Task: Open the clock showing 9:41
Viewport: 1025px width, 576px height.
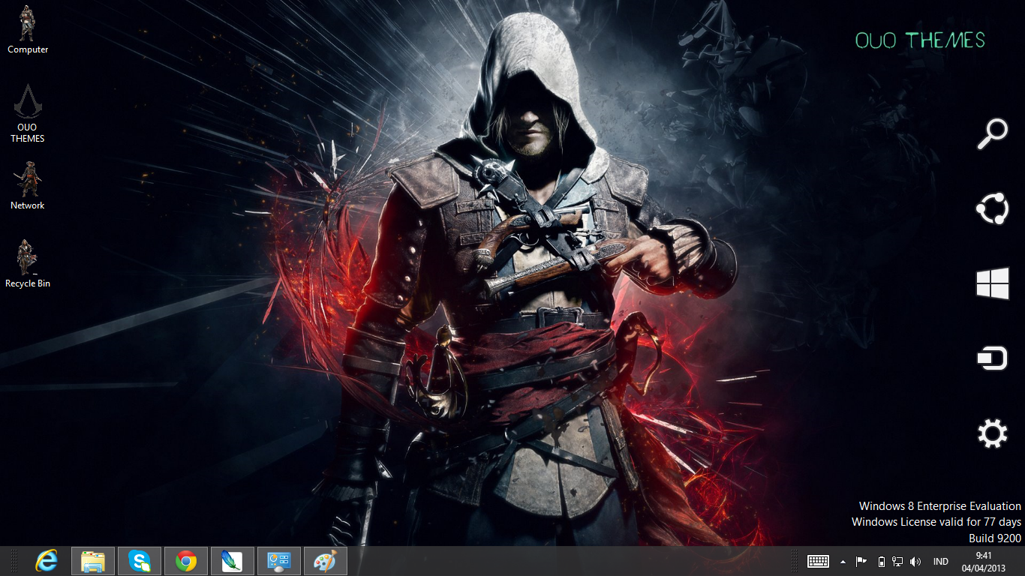Action: pos(984,561)
